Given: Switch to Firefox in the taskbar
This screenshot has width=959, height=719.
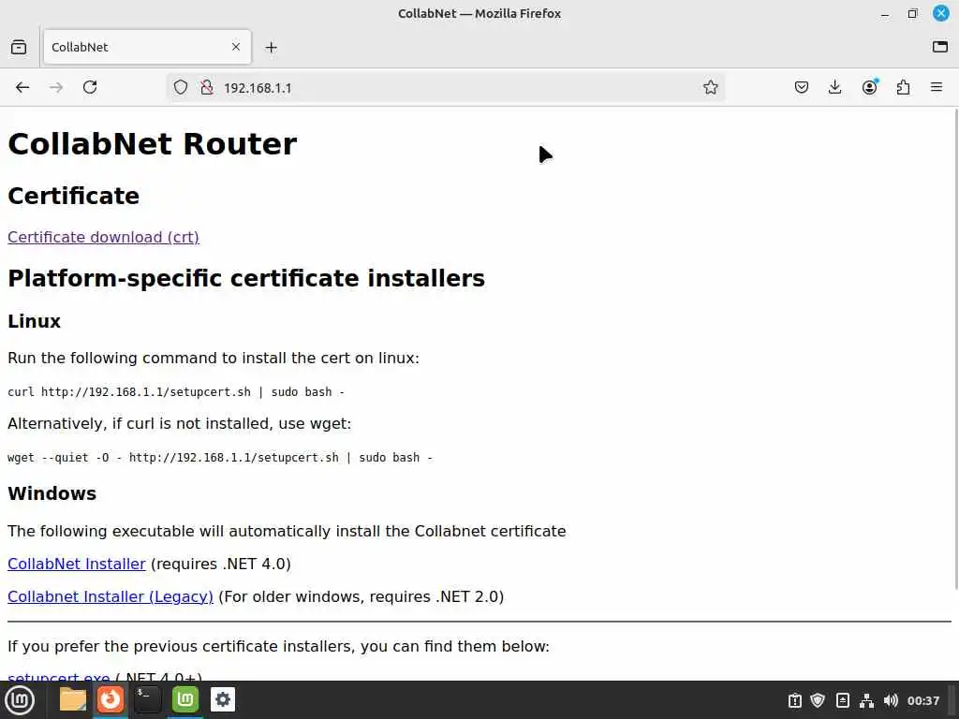Looking at the screenshot, I should click(x=111, y=699).
